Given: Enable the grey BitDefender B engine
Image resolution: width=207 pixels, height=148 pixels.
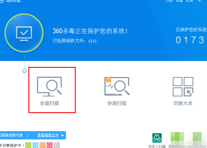Looking at the screenshot, I should pos(57,145).
